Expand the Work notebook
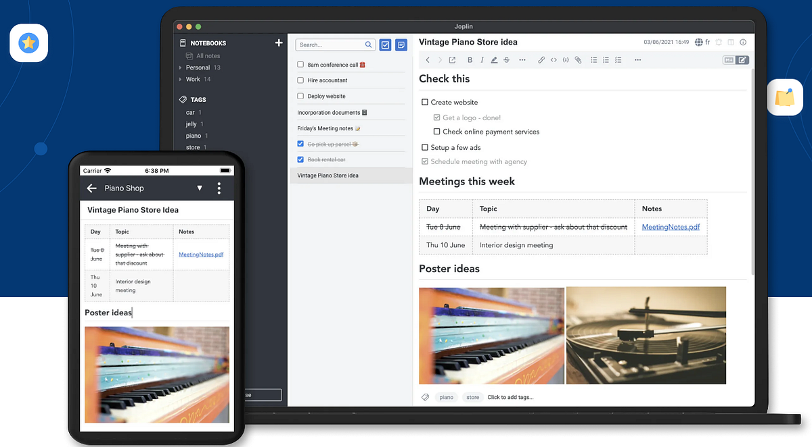The width and height of the screenshot is (812, 447). tap(179, 79)
